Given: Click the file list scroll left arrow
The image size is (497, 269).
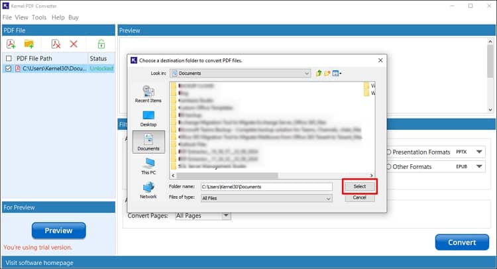Looking at the screenshot, I should click(173, 176).
